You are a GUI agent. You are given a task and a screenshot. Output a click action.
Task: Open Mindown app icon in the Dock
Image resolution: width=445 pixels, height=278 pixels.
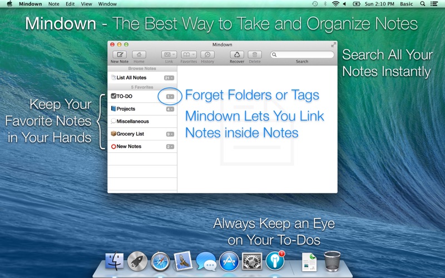point(275,260)
